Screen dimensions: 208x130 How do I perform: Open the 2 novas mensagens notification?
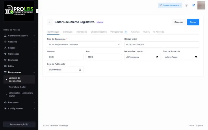(x=170, y=5)
